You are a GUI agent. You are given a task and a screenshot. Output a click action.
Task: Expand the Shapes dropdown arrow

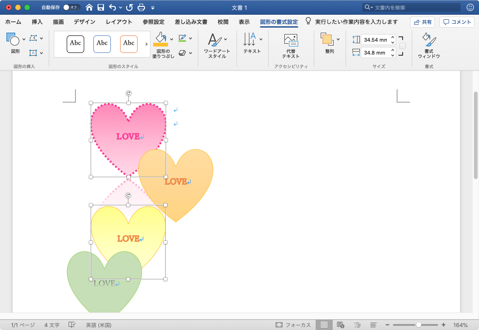[x=24, y=39]
